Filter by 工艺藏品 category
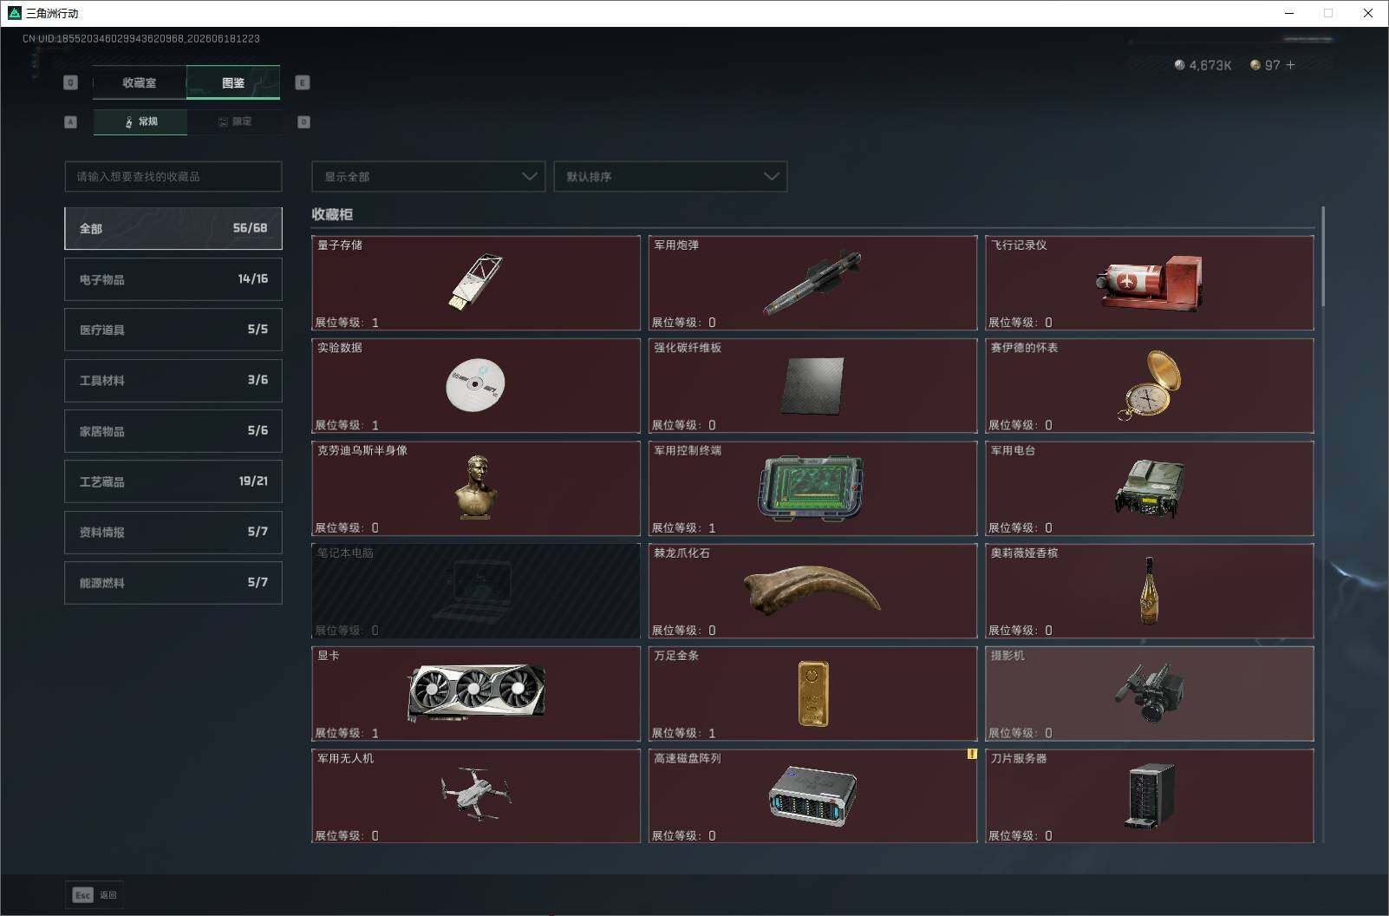 173,481
